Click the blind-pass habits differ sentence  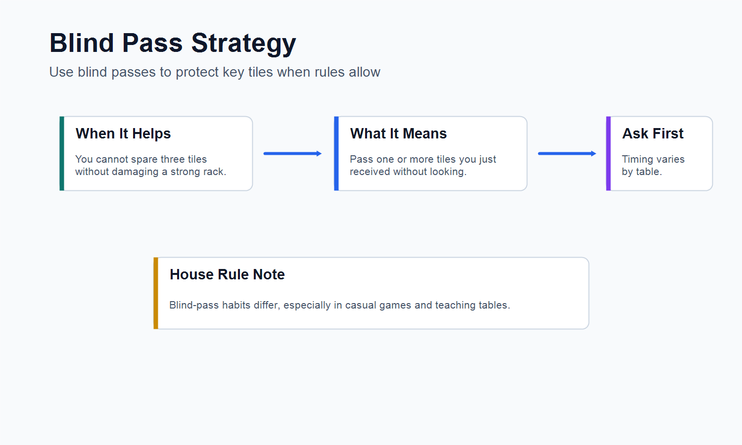point(339,305)
